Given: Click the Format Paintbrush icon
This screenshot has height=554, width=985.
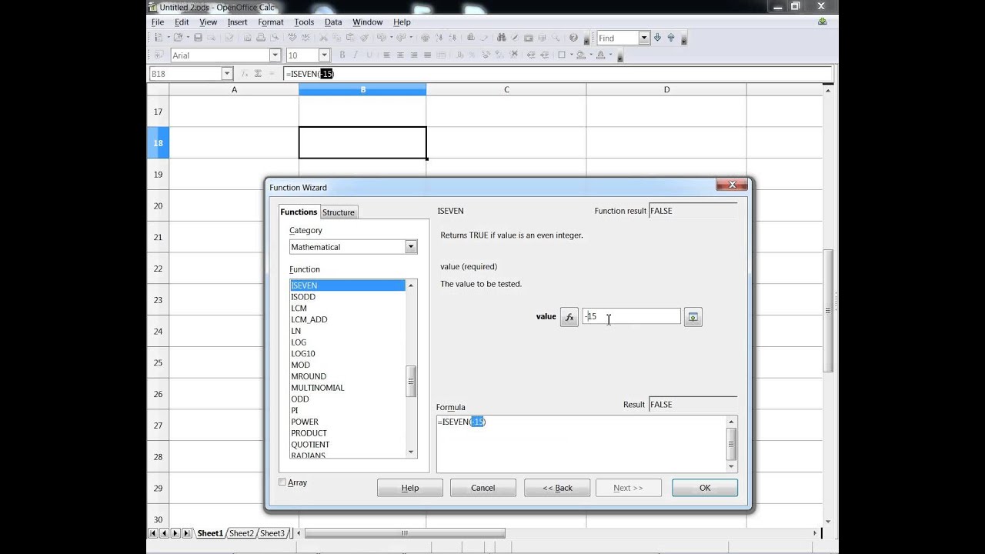Looking at the screenshot, I should (364, 38).
